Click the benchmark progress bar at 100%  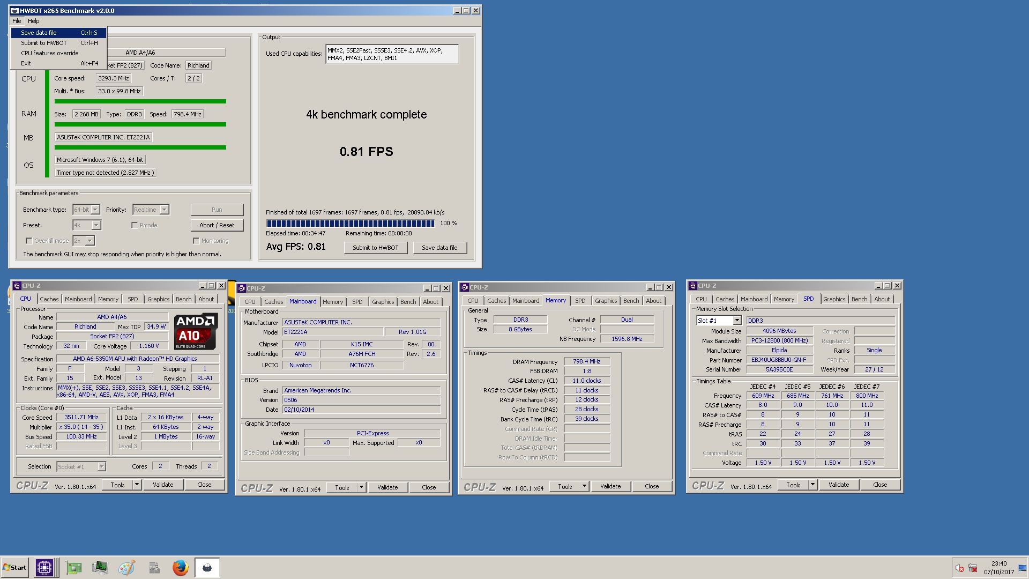[x=350, y=224]
